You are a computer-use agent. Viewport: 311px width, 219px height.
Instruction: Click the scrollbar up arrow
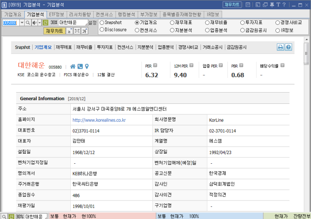(x=306, y=39)
